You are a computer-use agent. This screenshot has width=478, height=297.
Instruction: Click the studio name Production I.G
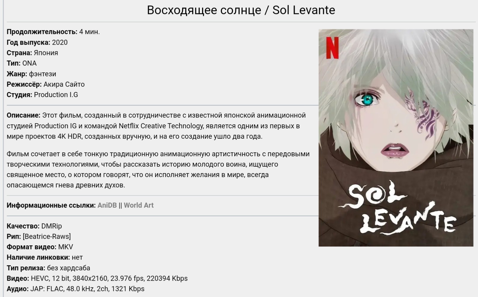(56, 95)
